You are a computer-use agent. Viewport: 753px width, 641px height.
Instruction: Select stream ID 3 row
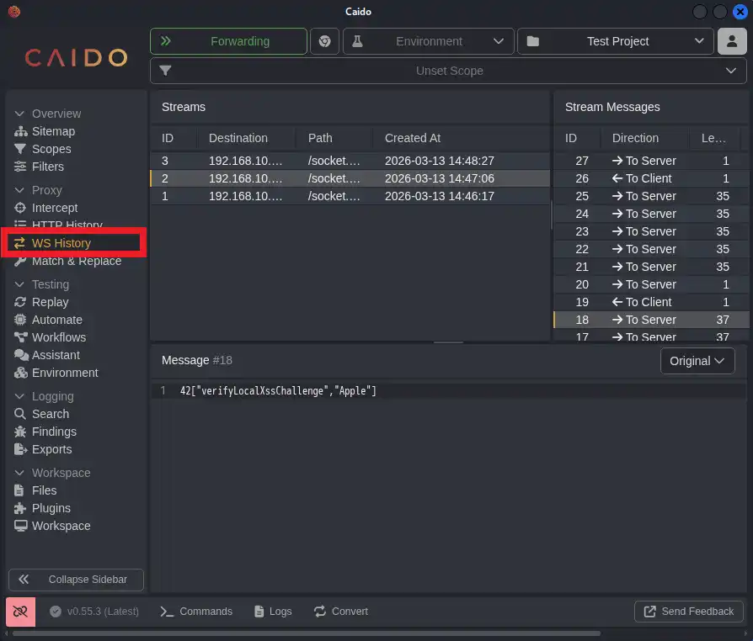pyautogui.click(x=350, y=161)
